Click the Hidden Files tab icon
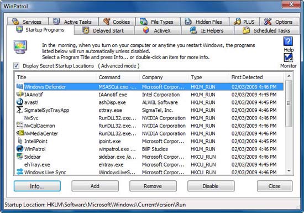The width and height of the screenshot is (304, 213). point(188,22)
